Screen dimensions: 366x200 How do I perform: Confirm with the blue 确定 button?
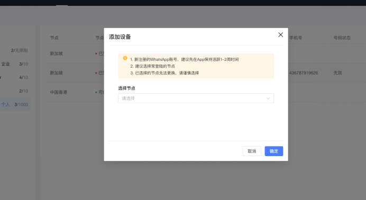point(274,151)
